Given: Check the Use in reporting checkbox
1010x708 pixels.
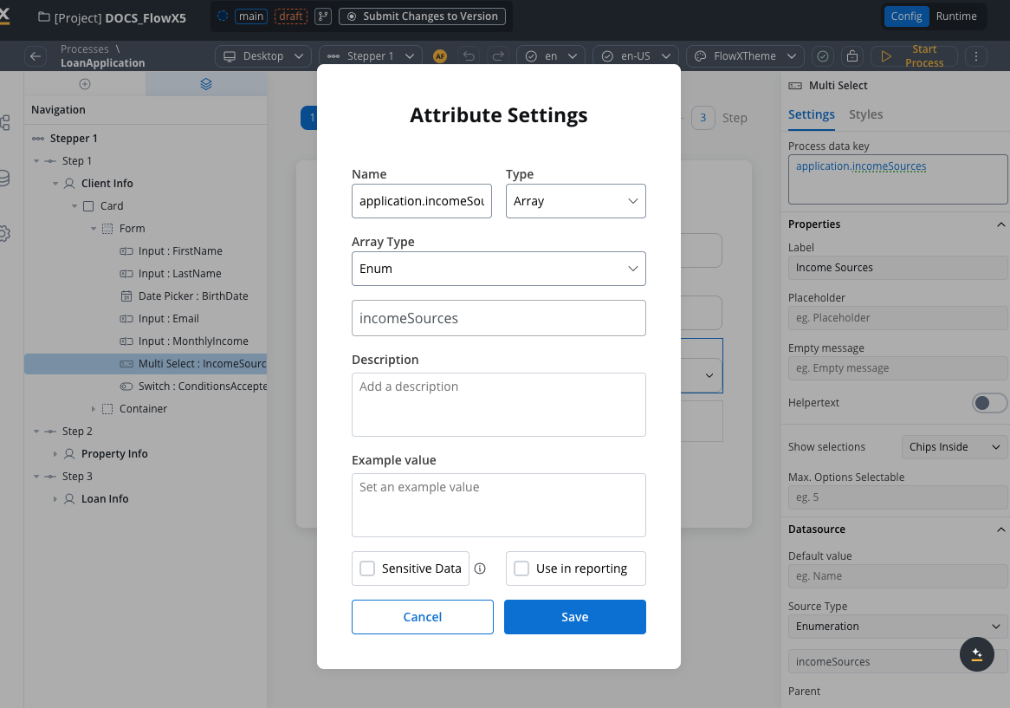Looking at the screenshot, I should pos(521,568).
